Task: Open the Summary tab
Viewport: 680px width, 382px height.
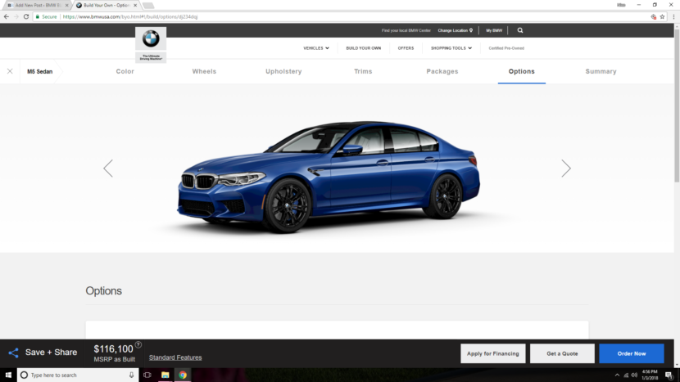Action: pos(601,72)
